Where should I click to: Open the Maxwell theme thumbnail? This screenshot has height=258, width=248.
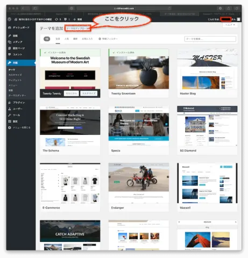point(207,183)
